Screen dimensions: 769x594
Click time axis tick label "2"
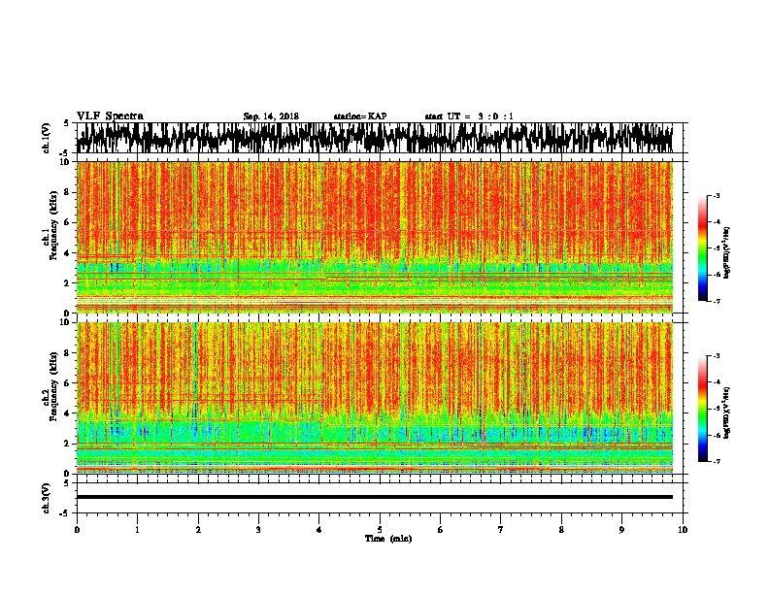[198, 530]
